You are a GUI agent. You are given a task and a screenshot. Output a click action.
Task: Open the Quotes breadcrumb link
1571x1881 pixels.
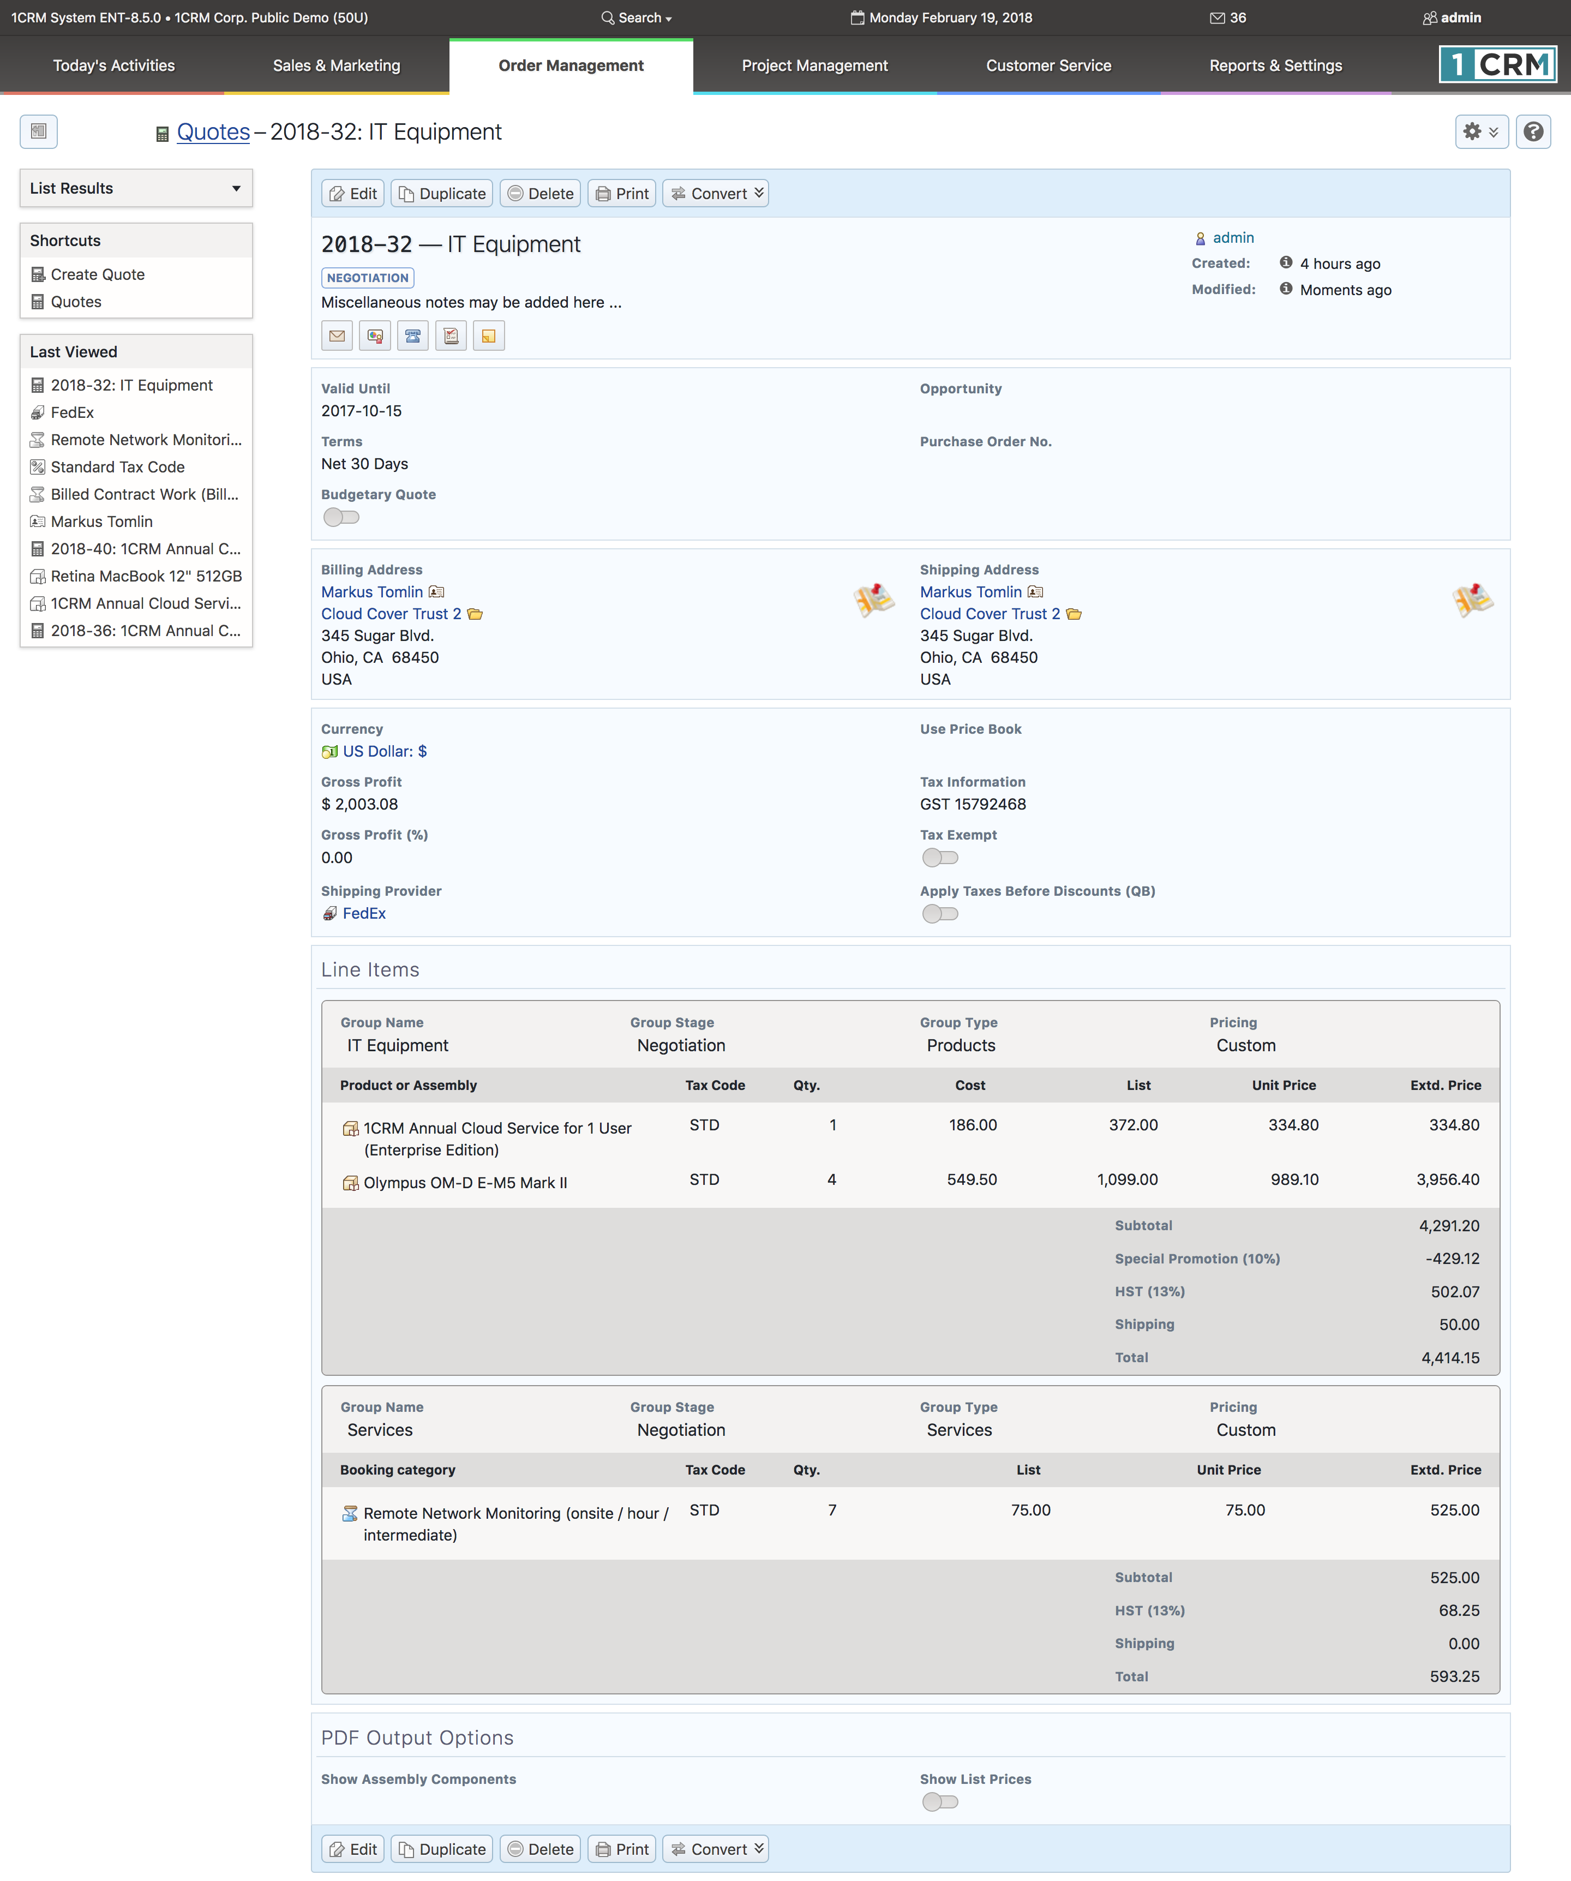[213, 131]
